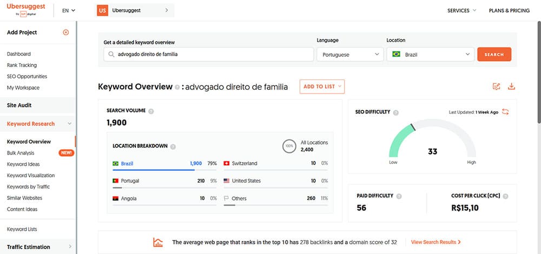The width and height of the screenshot is (541, 254).
Task: Open the Portuguese language dropdown
Action: click(350, 55)
